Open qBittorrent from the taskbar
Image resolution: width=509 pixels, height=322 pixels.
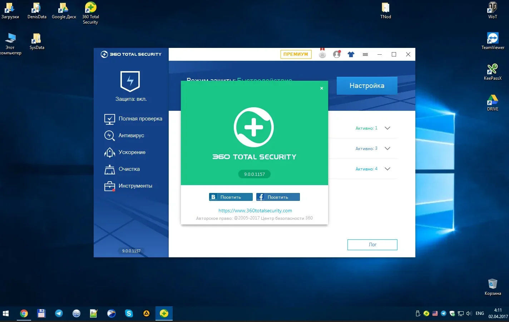click(76, 313)
